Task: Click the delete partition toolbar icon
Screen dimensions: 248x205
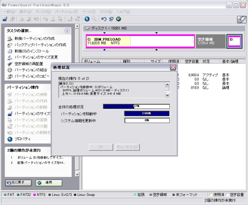Action: click(x=29, y=19)
